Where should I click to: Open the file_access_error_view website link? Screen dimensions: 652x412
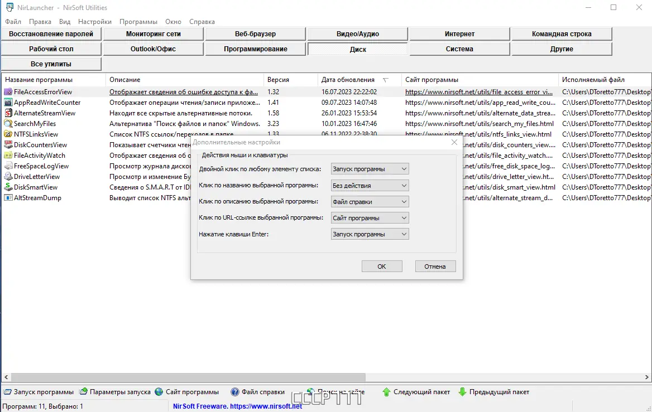tap(478, 92)
